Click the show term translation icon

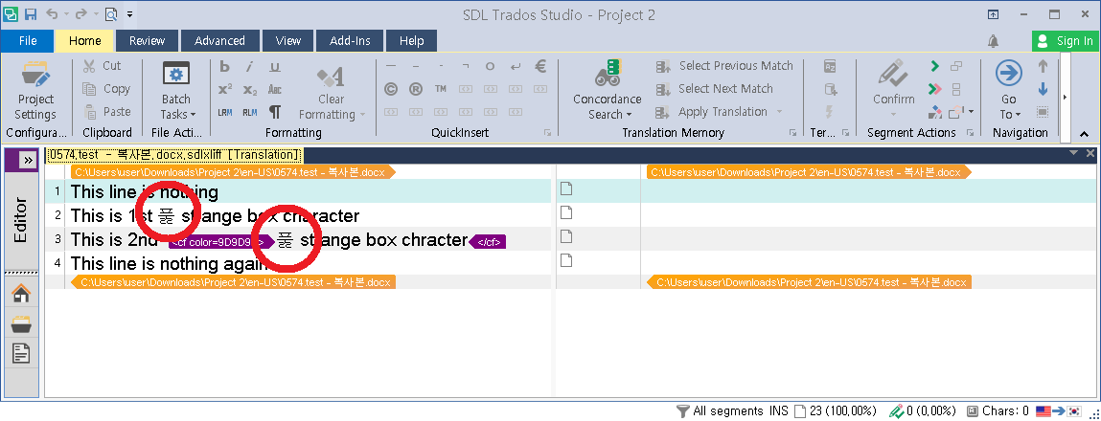(x=830, y=67)
